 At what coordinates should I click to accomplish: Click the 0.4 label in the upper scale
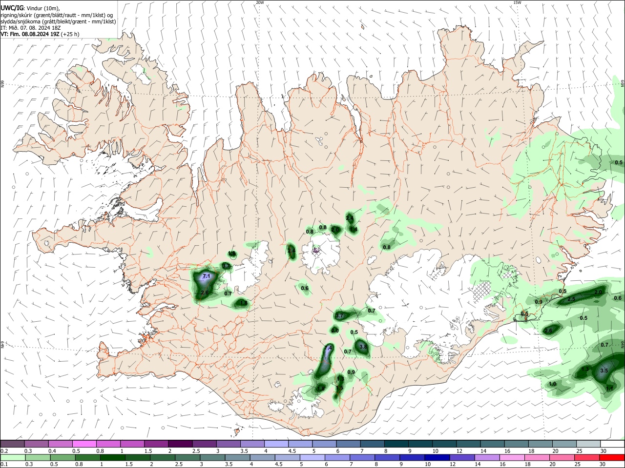(52, 451)
